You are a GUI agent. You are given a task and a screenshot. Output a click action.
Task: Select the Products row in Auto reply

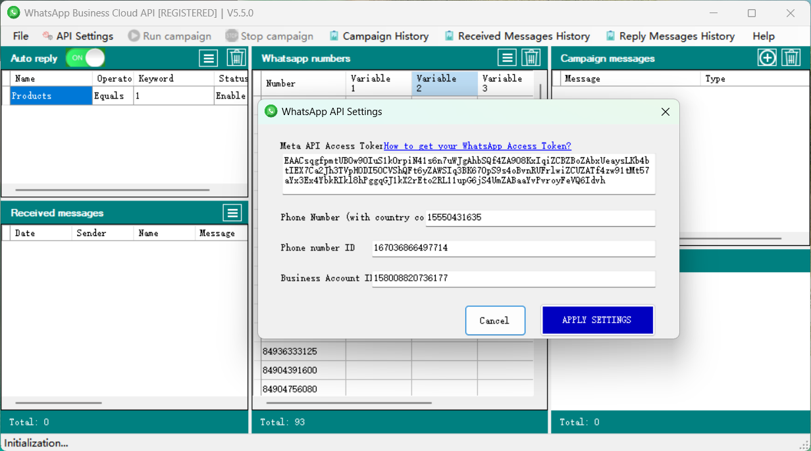51,96
